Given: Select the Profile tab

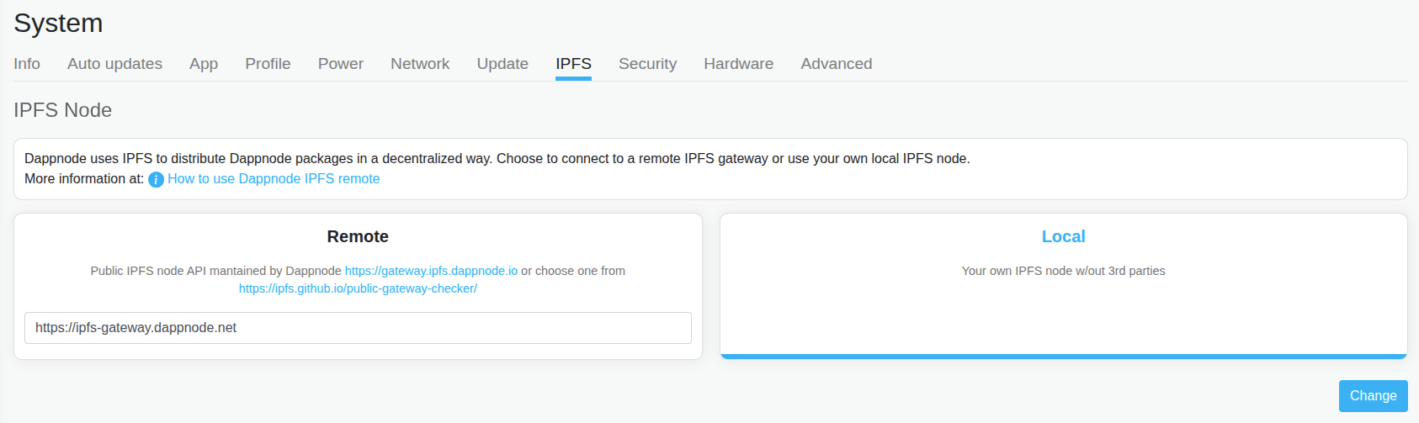Looking at the screenshot, I should click(268, 64).
